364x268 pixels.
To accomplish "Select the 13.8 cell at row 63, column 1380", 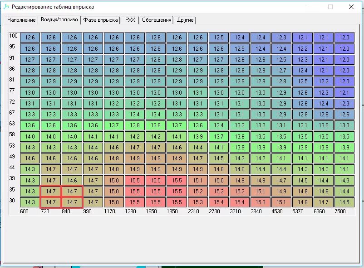I will pos(135,125).
